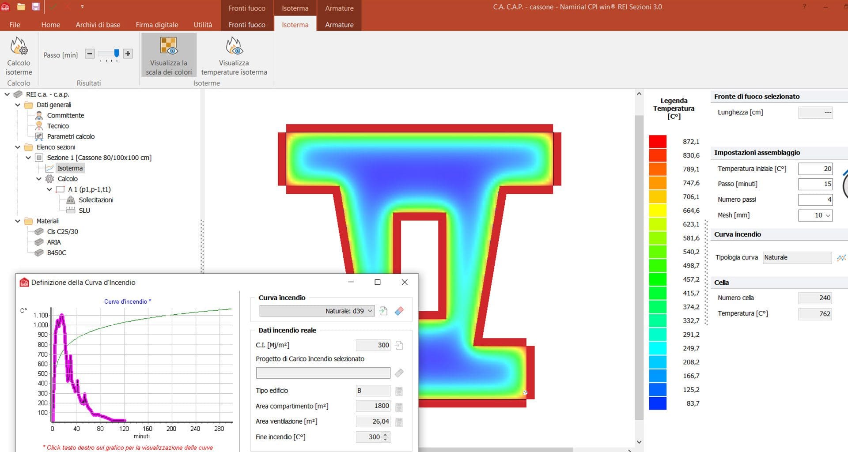
Task: Click the curve graph icon next to Tipologia curva
Action: pos(842,257)
